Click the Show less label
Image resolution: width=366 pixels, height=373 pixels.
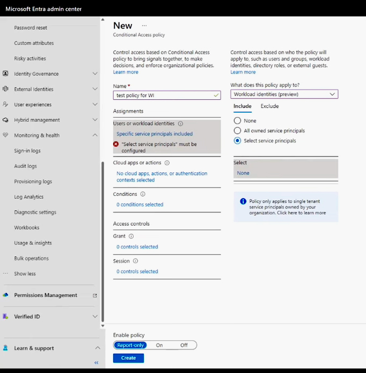tap(25, 274)
